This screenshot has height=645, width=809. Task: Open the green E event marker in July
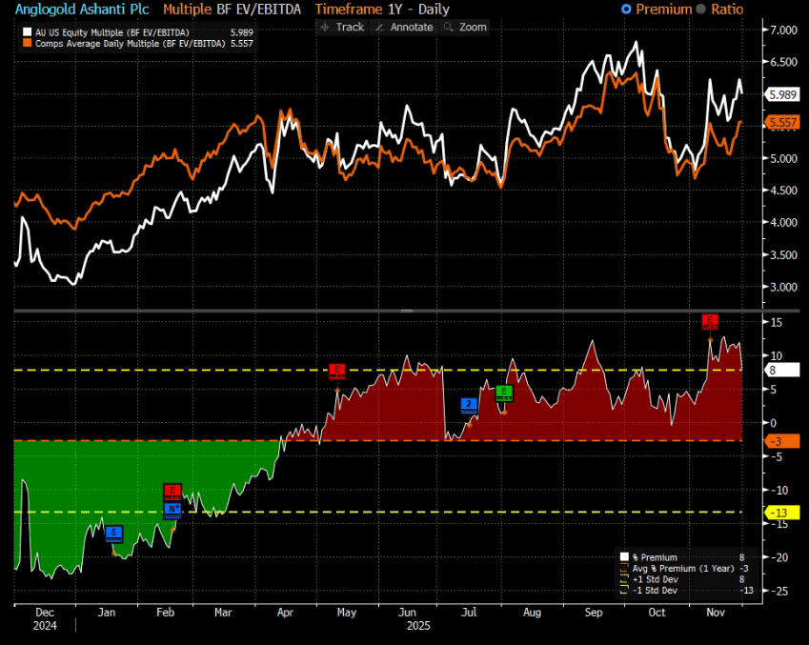[x=503, y=393]
